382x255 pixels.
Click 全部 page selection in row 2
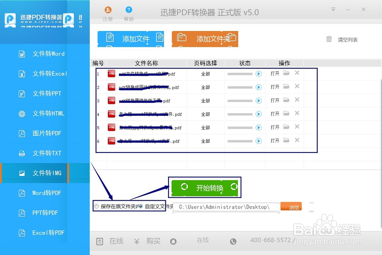(206, 87)
